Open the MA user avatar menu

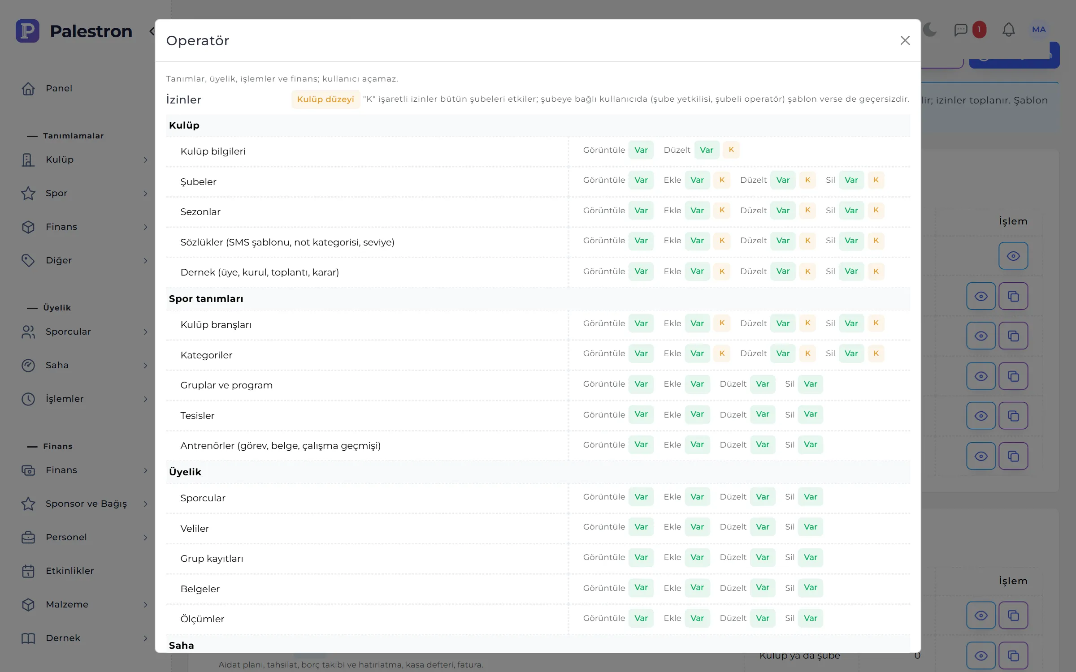[x=1039, y=30]
